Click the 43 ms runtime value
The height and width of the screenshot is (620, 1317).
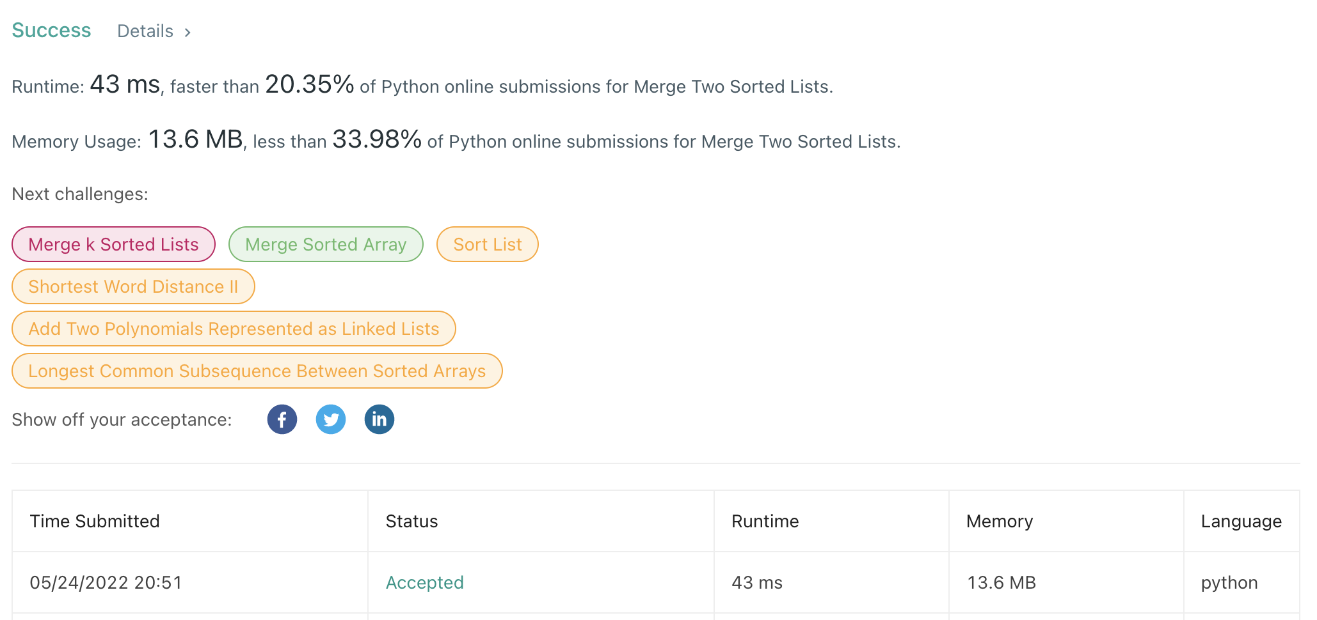755,582
